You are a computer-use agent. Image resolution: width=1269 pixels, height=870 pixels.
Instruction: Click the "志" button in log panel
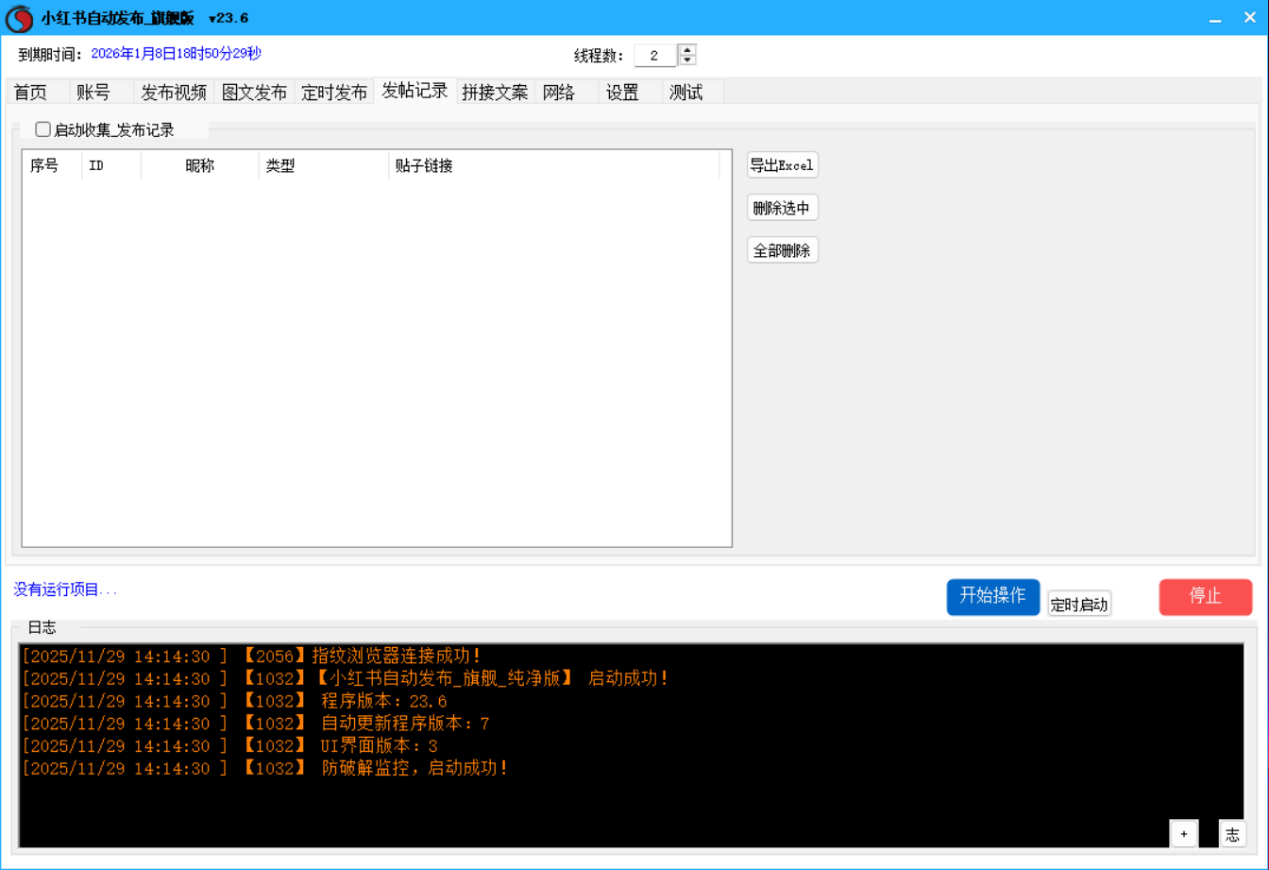tap(1232, 833)
